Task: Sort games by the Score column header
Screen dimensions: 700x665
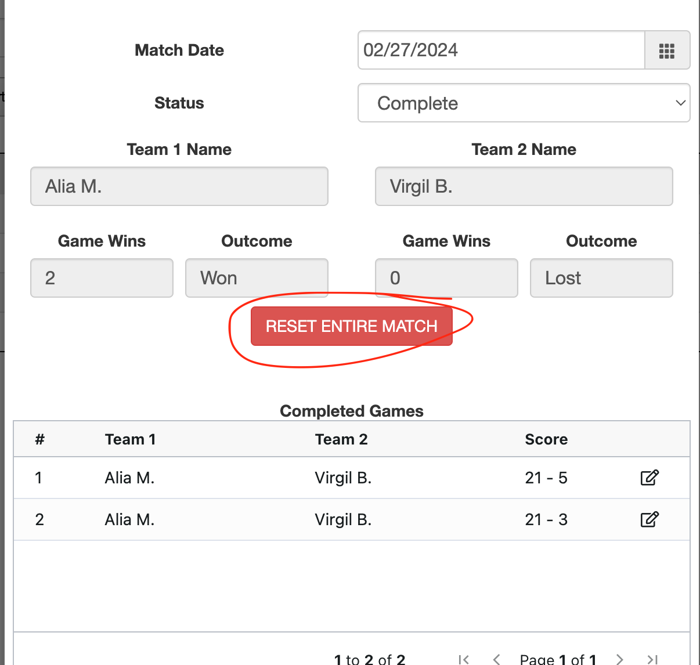Action: click(546, 439)
